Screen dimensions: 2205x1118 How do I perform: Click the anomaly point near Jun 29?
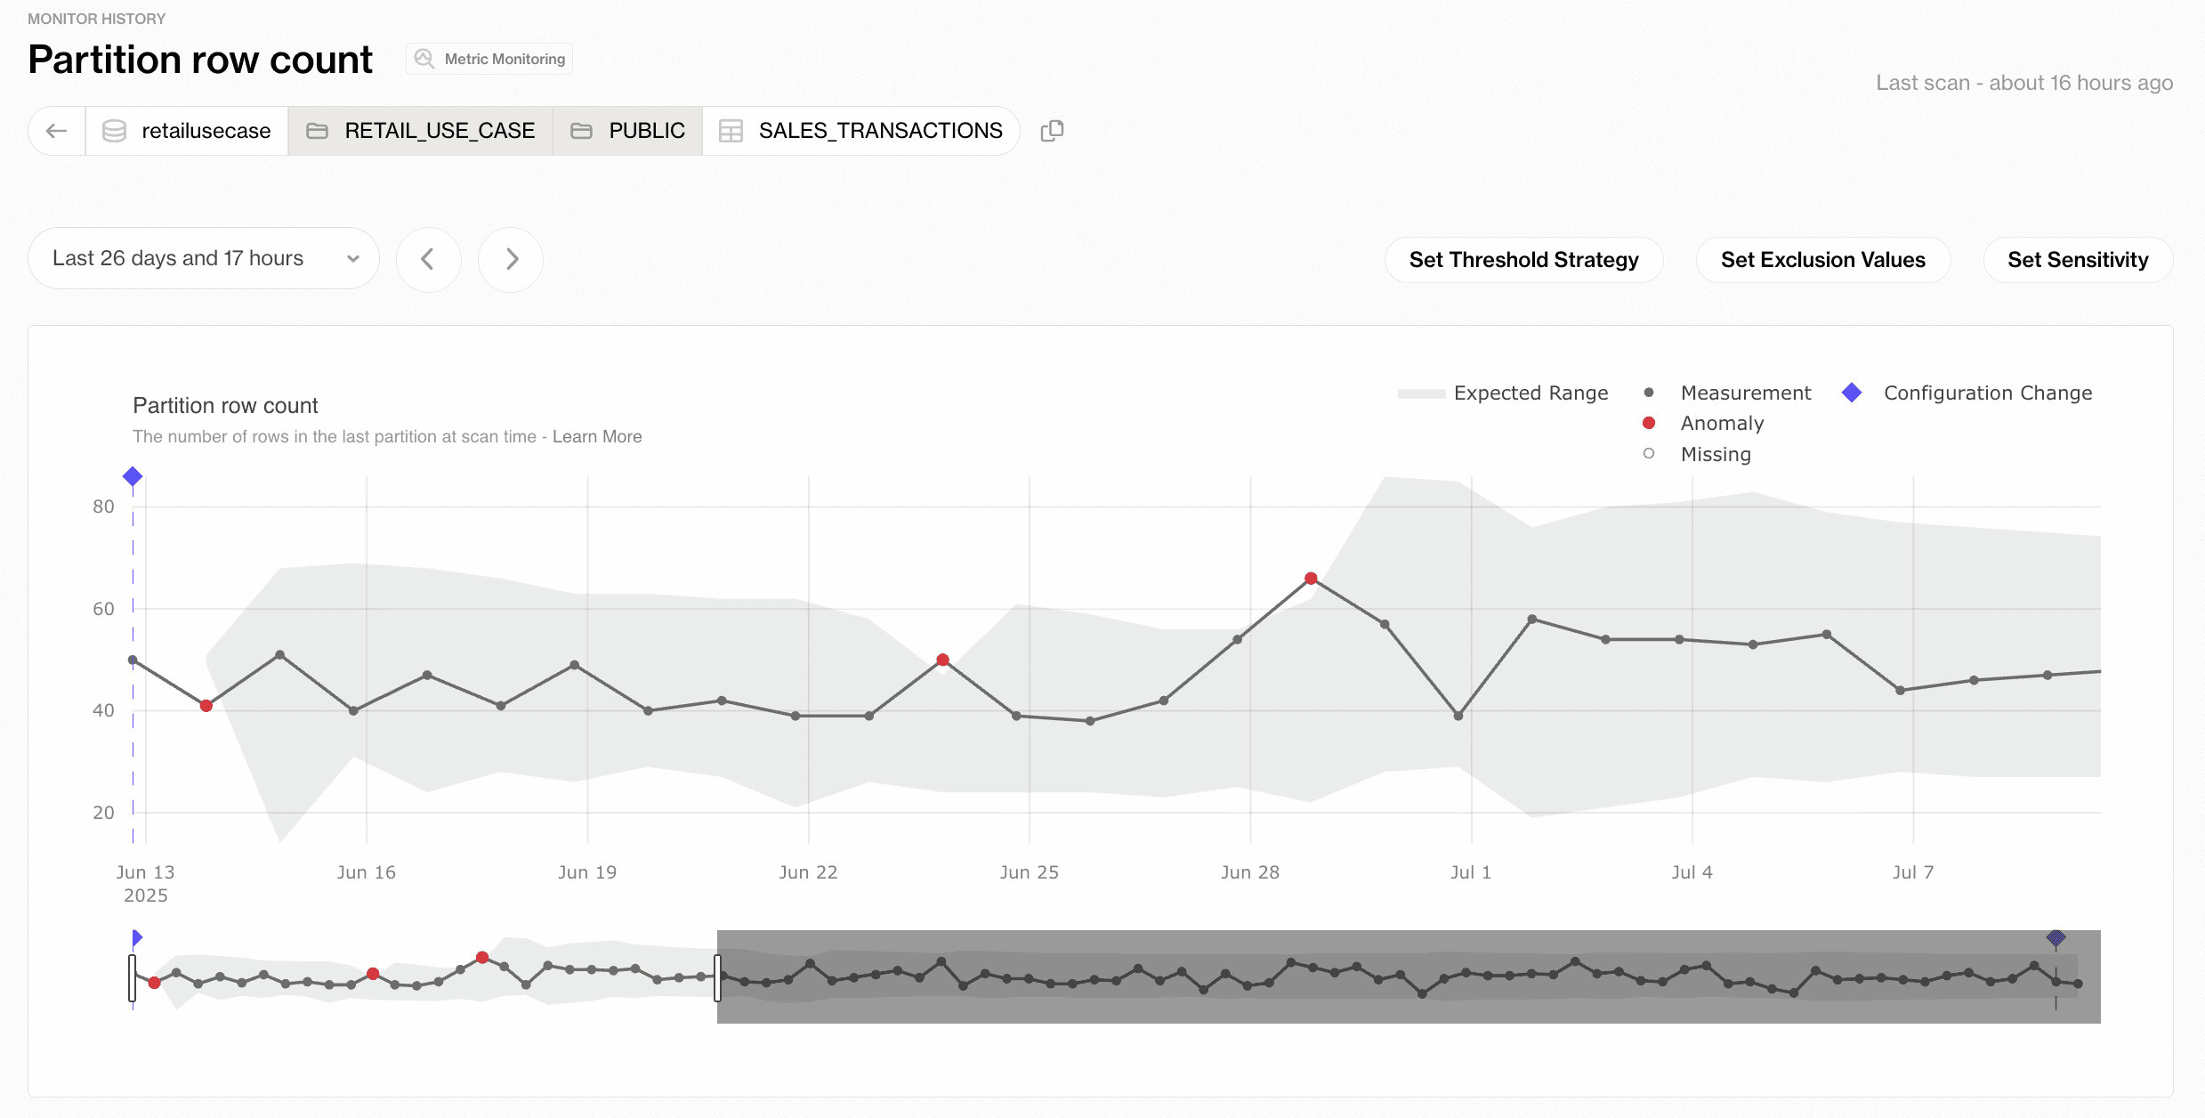[1311, 579]
